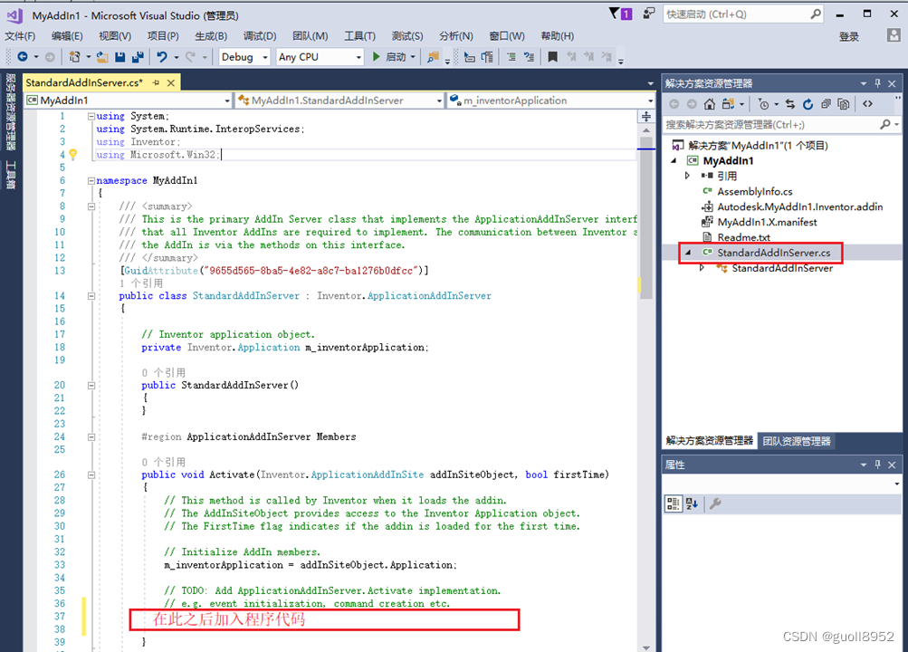908x652 pixels.
Task: Click the View Code icon in Solution Explorer
Action: 867,104
